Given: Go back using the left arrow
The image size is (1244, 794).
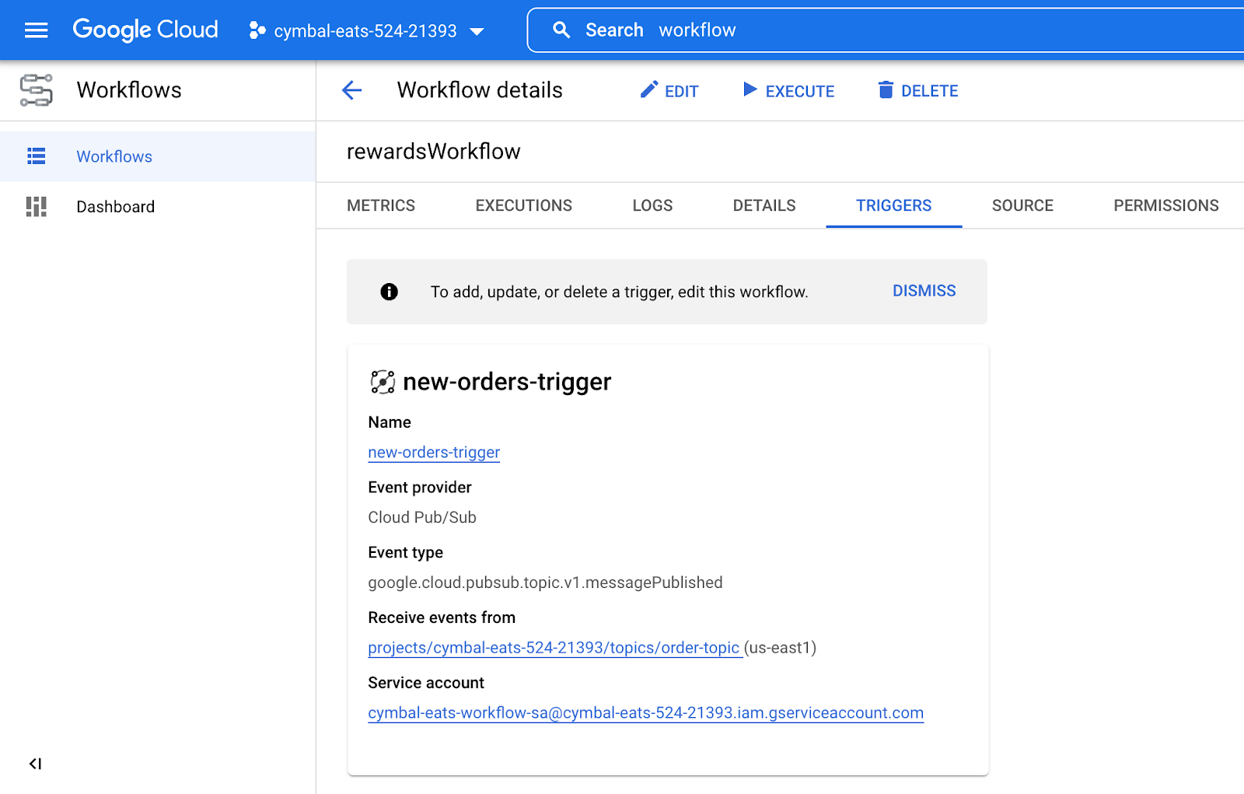Looking at the screenshot, I should click(x=352, y=90).
